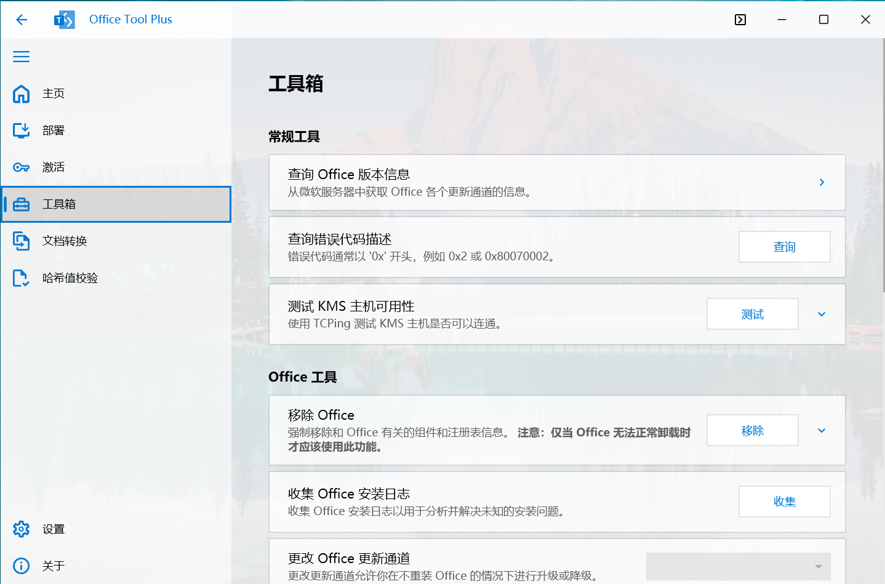Open the 激活 page
Image resolution: width=885 pixels, height=584 pixels.
(x=116, y=167)
